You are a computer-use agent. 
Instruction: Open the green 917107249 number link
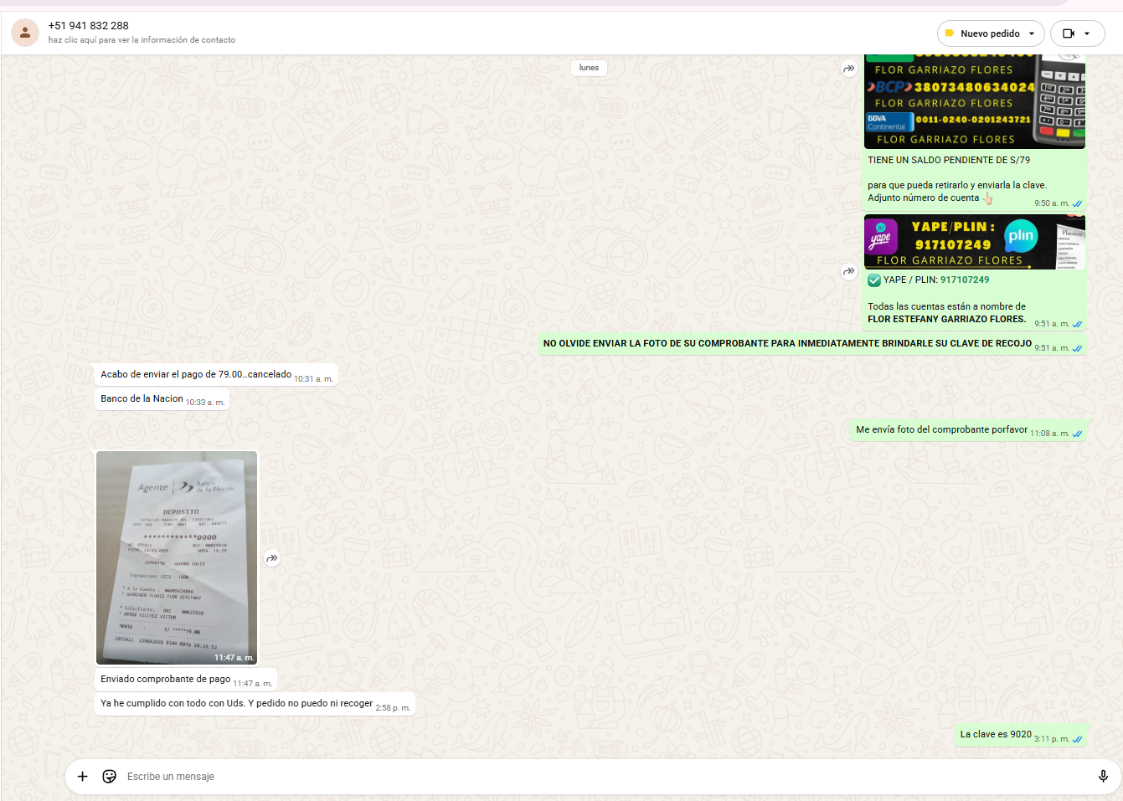pos(964,280)
